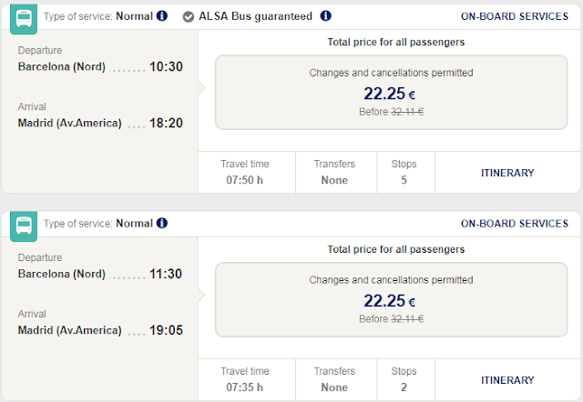
Task: Click the ALSA Bus guaranteed checkmark badge
Action: [x=188, y=16]
